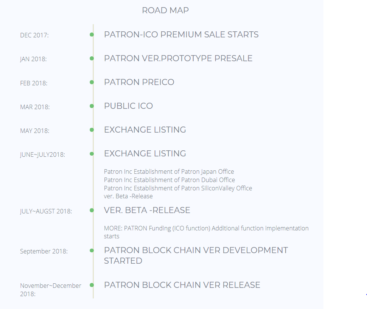Click PATRON VER.PROTOTYPE PRESALE title
This screenshot has height=309, width=367.
pos(178,59)
